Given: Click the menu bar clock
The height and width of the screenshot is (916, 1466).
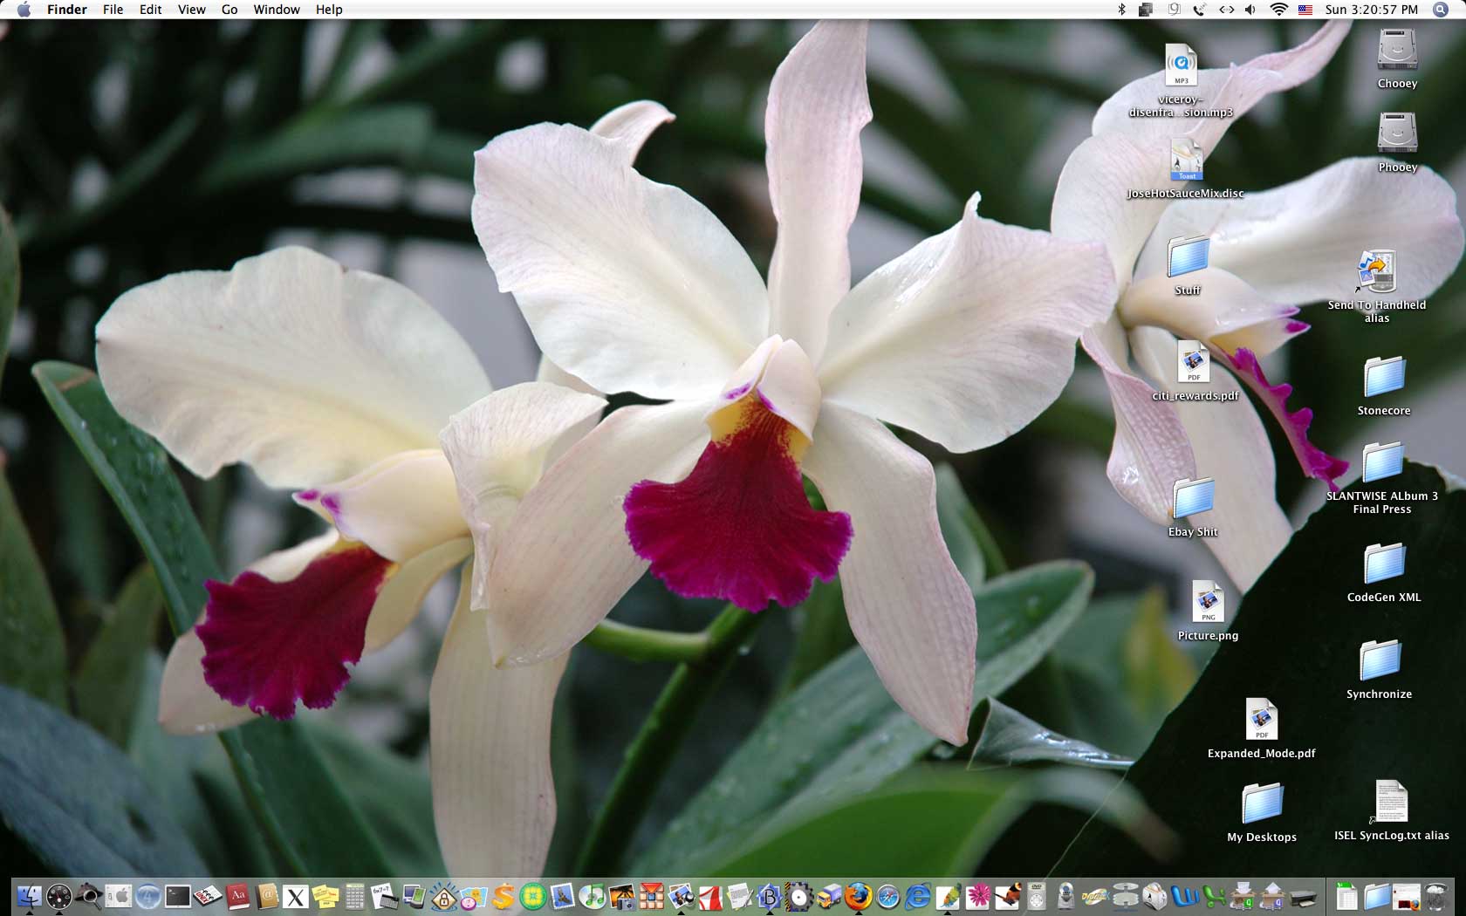Looking at the screenshot, I should pos(1371,10).
